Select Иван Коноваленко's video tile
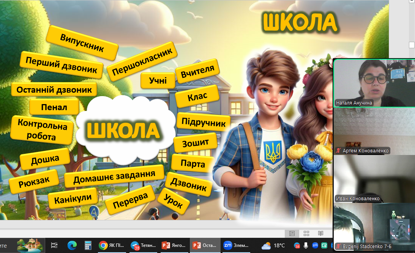 click(x=374, y=179)
